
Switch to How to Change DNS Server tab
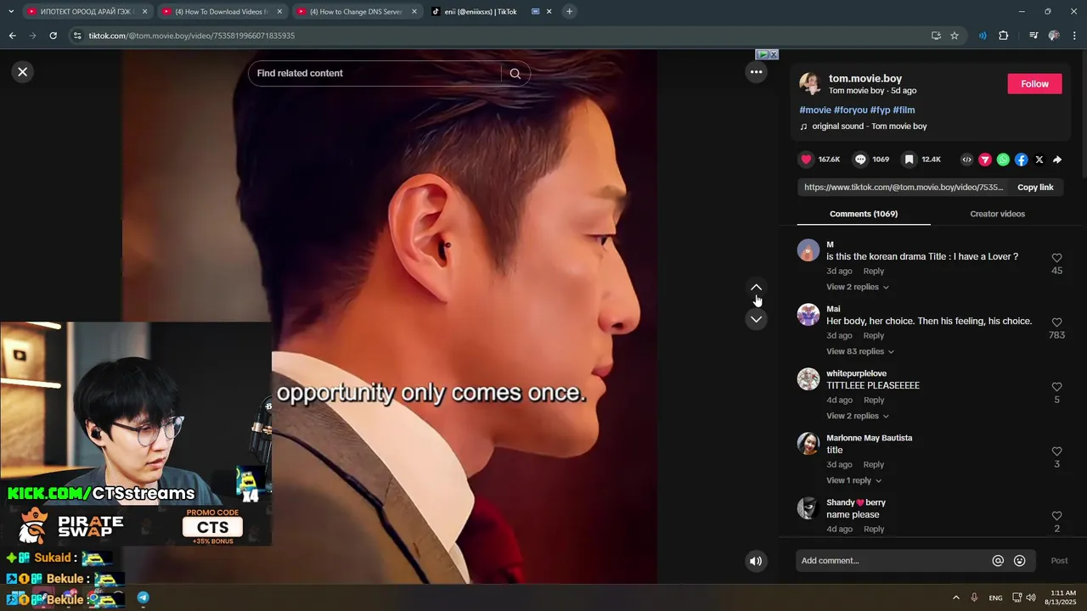coord(356,12)
